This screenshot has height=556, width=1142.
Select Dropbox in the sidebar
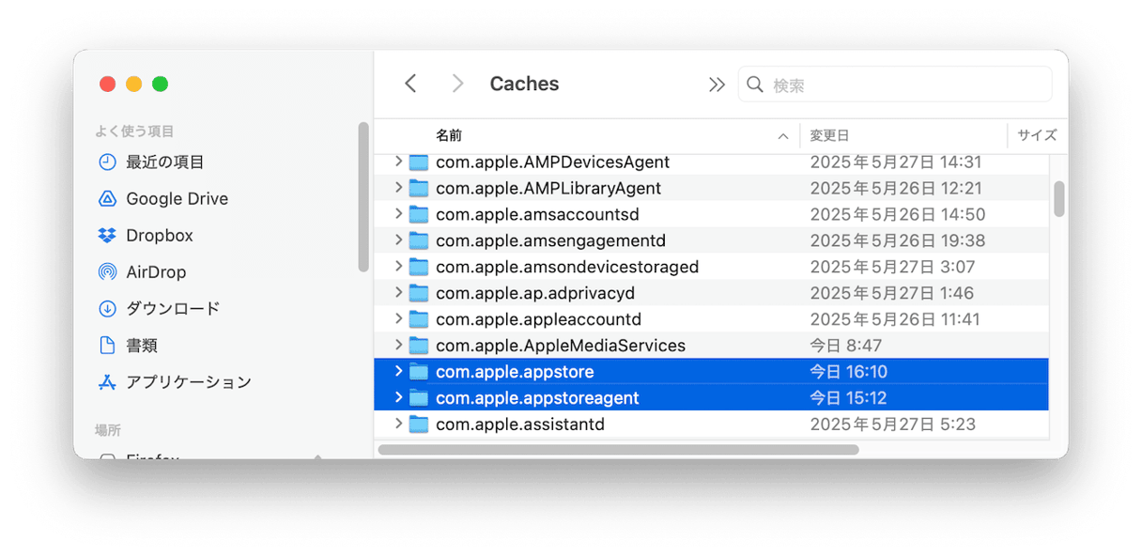159,236
